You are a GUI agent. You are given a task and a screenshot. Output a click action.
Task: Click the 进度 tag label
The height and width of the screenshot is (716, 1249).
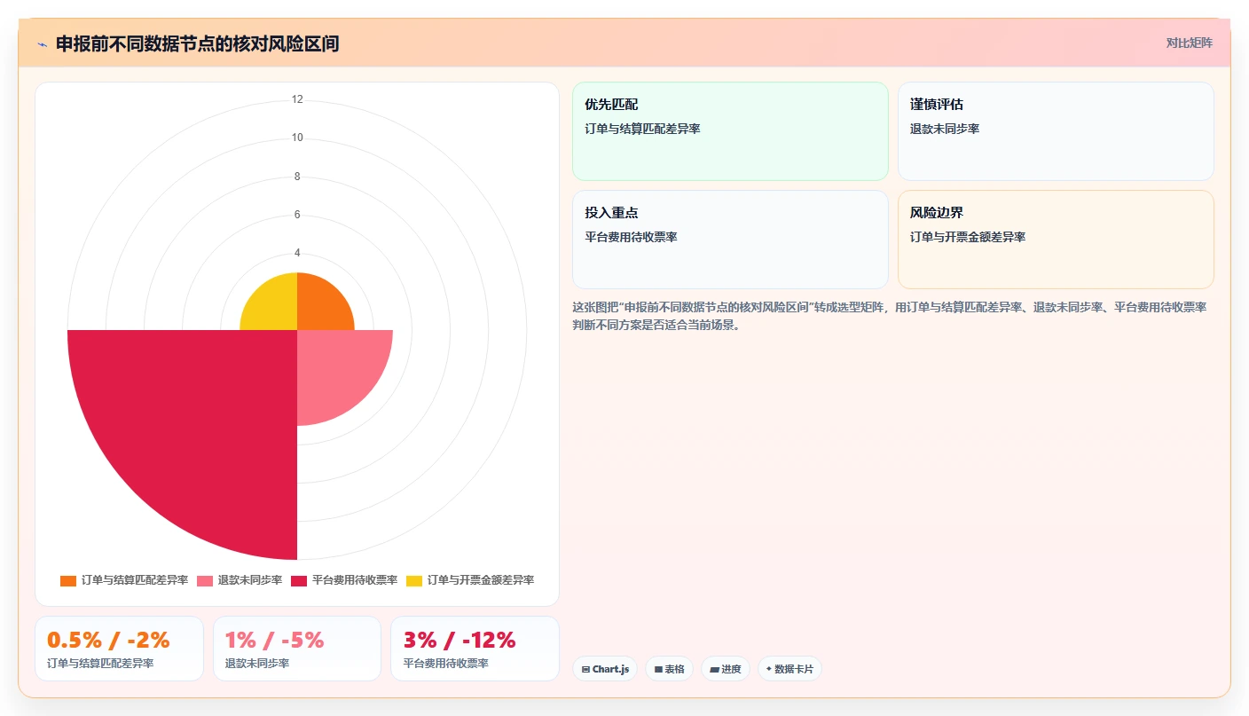731,669
